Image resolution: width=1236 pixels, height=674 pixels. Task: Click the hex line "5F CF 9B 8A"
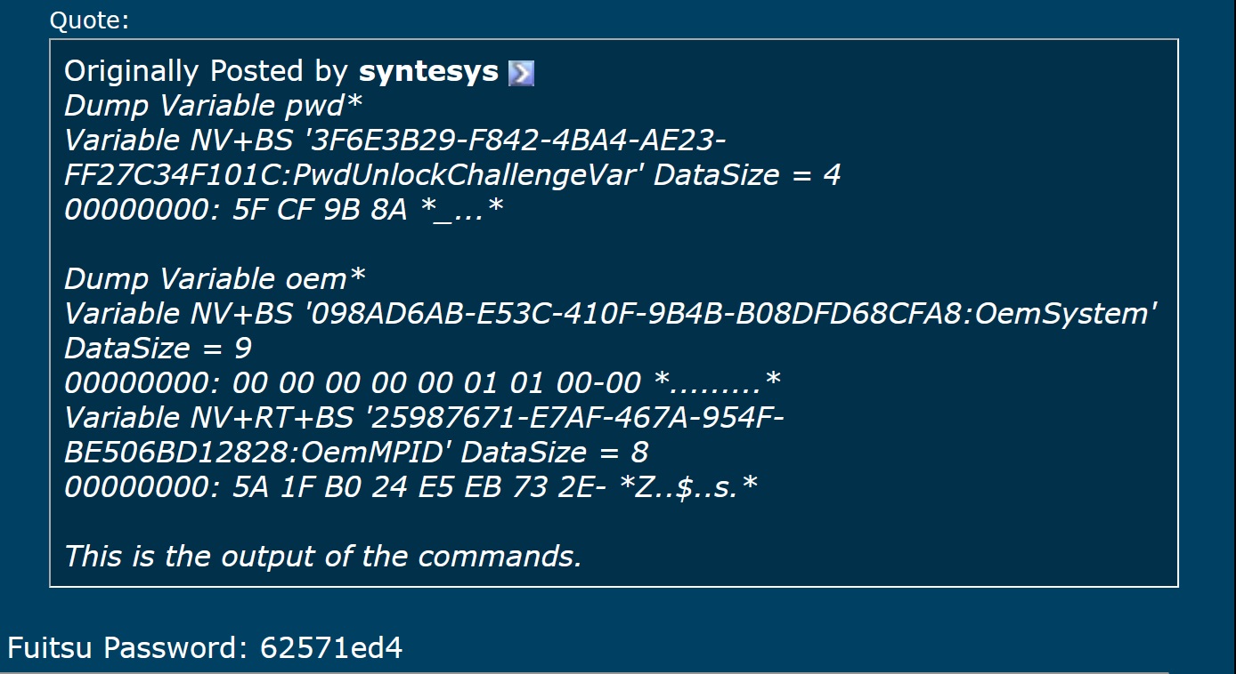point(319,210)
